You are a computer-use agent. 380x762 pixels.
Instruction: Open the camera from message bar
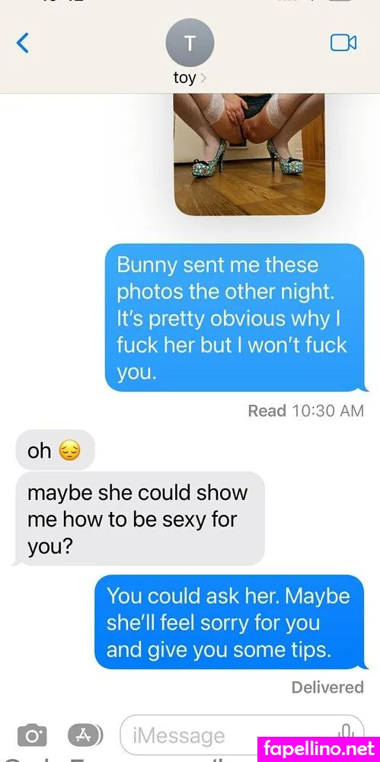pyautogui.click(x=32, y=735)
